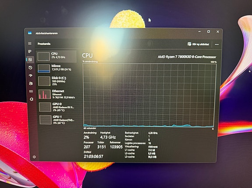Open the hamburger navigation menu

tap(30, 44)
